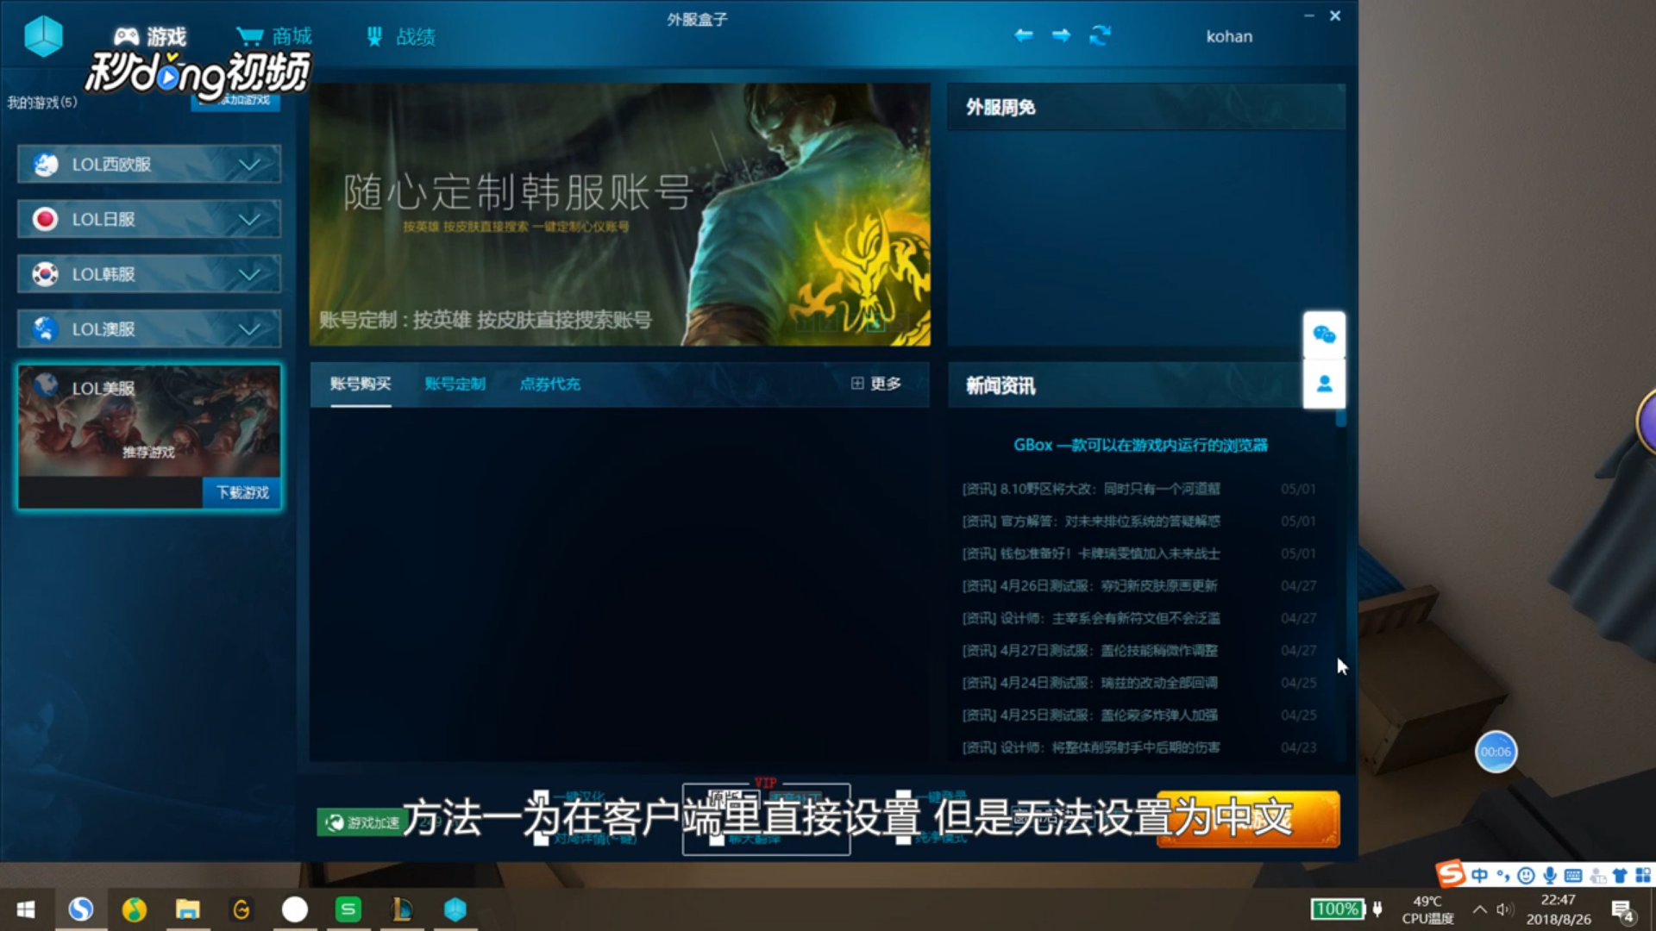Switch to the 账号定制 tab

[x=455, y=384]
